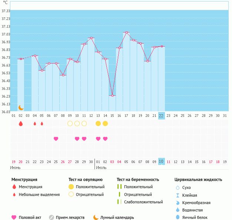
Task: Click the pill icon beside Прием лекарств
Action: 52,217
